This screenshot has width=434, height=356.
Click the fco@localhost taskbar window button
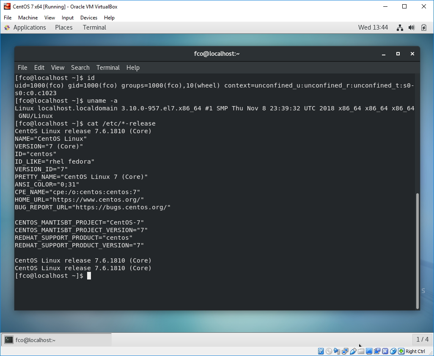tap(57, 340)
